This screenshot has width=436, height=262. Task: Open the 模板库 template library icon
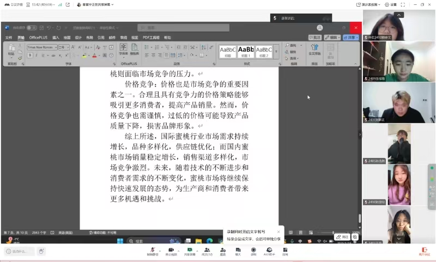coord(135,50)
